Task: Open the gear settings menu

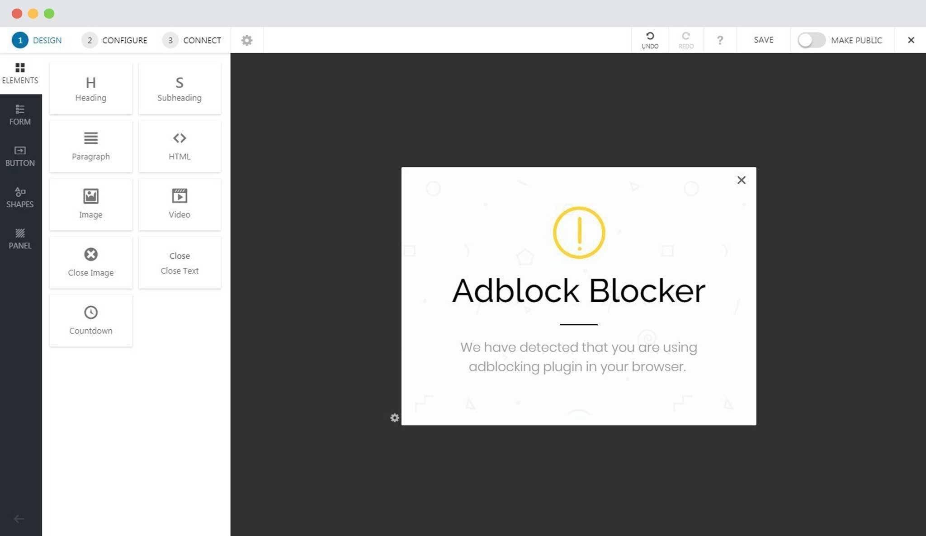Action: (247, 40)
